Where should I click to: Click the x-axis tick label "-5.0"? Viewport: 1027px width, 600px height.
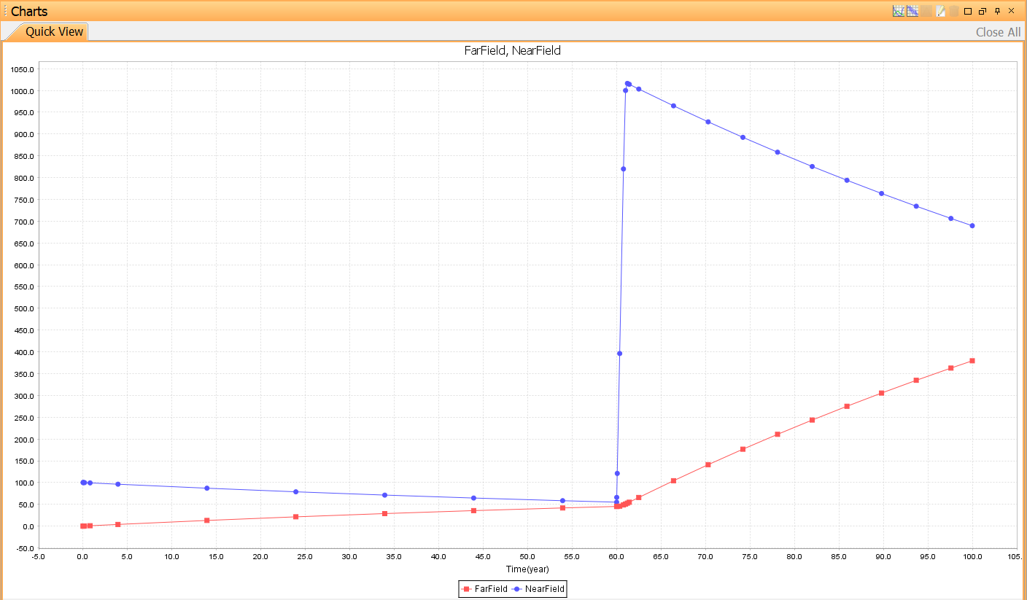tap(38, 556)
